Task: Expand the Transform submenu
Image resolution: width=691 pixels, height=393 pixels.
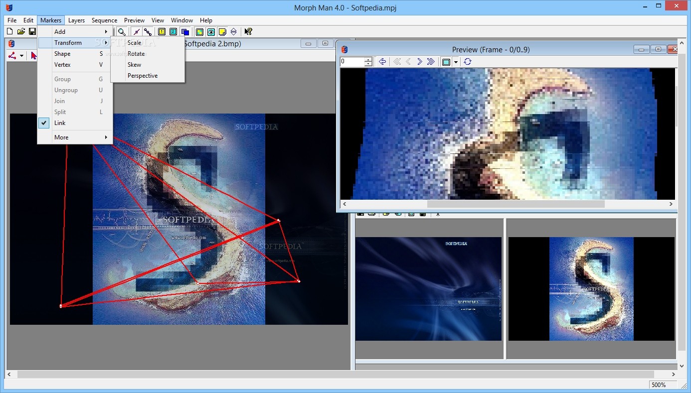Action: point(75,43)
